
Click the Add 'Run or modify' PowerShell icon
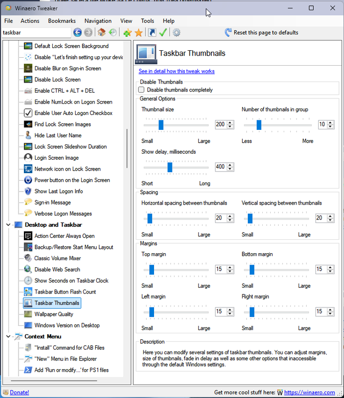click(28, 370)
